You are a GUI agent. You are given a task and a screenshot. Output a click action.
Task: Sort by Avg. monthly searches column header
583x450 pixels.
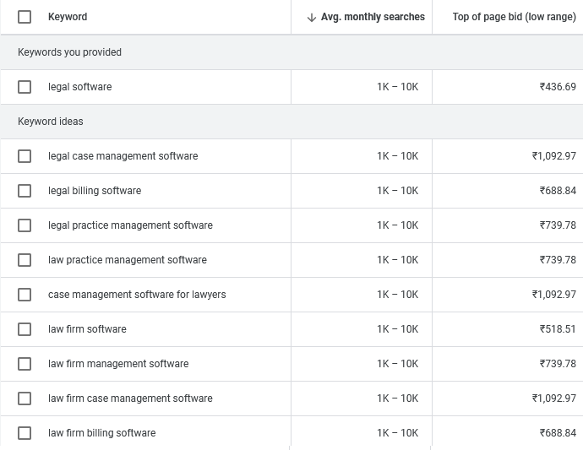[373, 17]
